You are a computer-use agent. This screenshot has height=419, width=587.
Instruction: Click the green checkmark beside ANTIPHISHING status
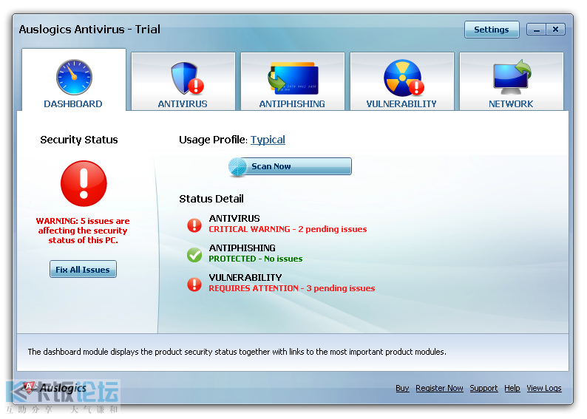point(194,254)
